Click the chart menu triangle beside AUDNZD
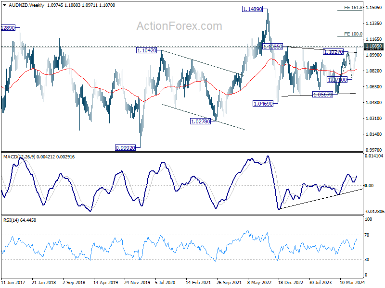This screenshot has width=385, height=288. coord(5,5)
